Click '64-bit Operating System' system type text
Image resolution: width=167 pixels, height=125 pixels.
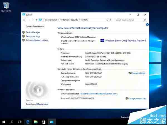105,60
